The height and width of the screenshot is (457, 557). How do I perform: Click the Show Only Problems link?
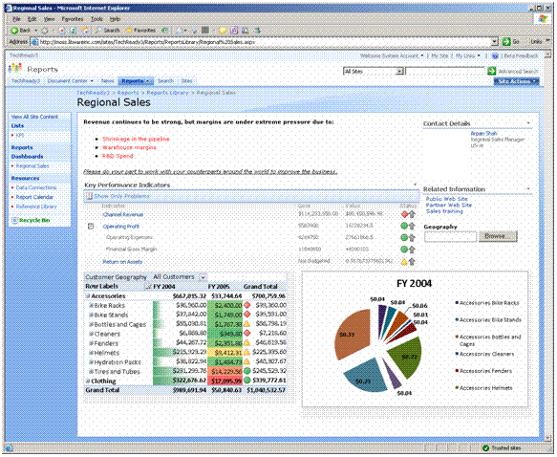(x=121, y=196)
